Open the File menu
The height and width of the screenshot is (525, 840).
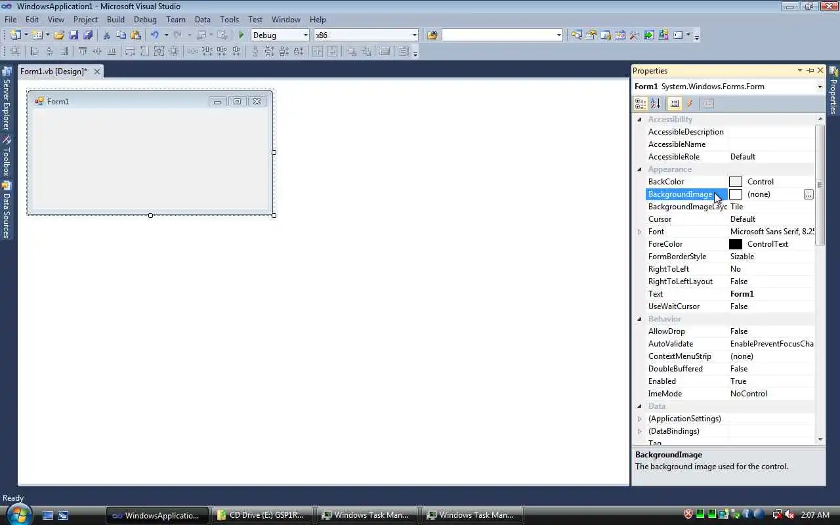[x=10, y=20]
